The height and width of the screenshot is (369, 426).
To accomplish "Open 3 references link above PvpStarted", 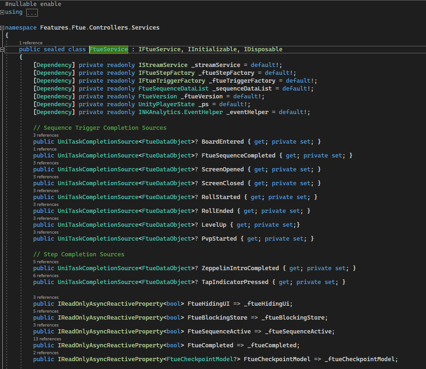I will tap(46, 232).
